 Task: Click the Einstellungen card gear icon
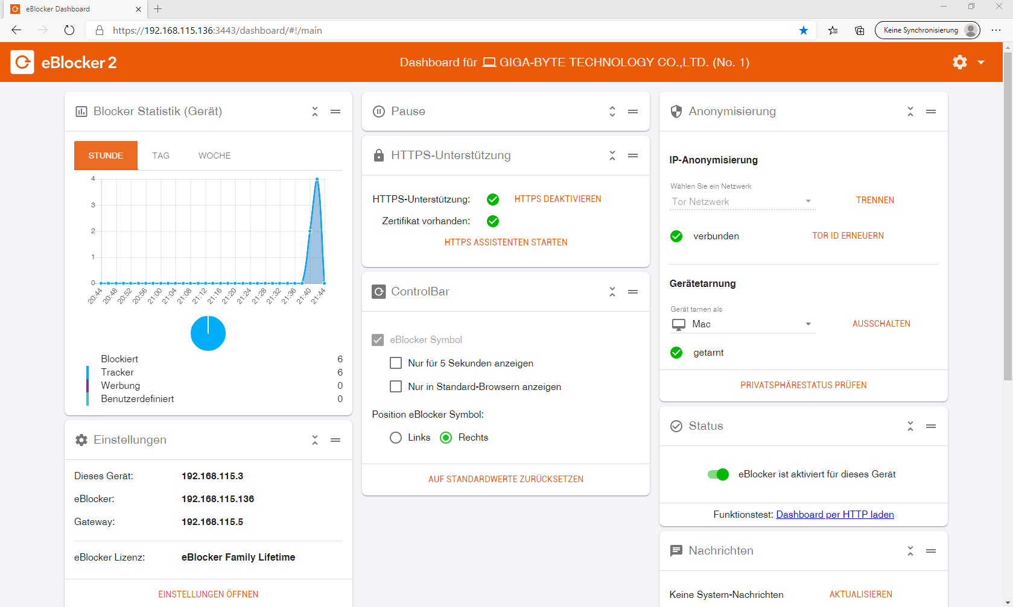pos(81,440)
